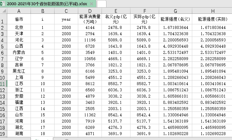Select row 19 header
Image resolution: width=232 pixels, height=140 pixels.
[x=3, y=134]
